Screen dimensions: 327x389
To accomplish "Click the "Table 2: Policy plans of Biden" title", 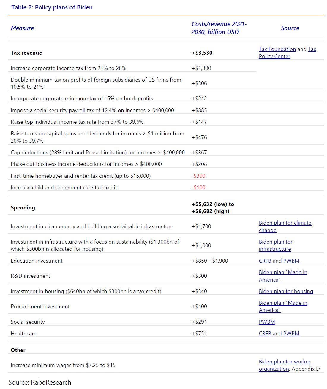I will (x=52, y=7).
